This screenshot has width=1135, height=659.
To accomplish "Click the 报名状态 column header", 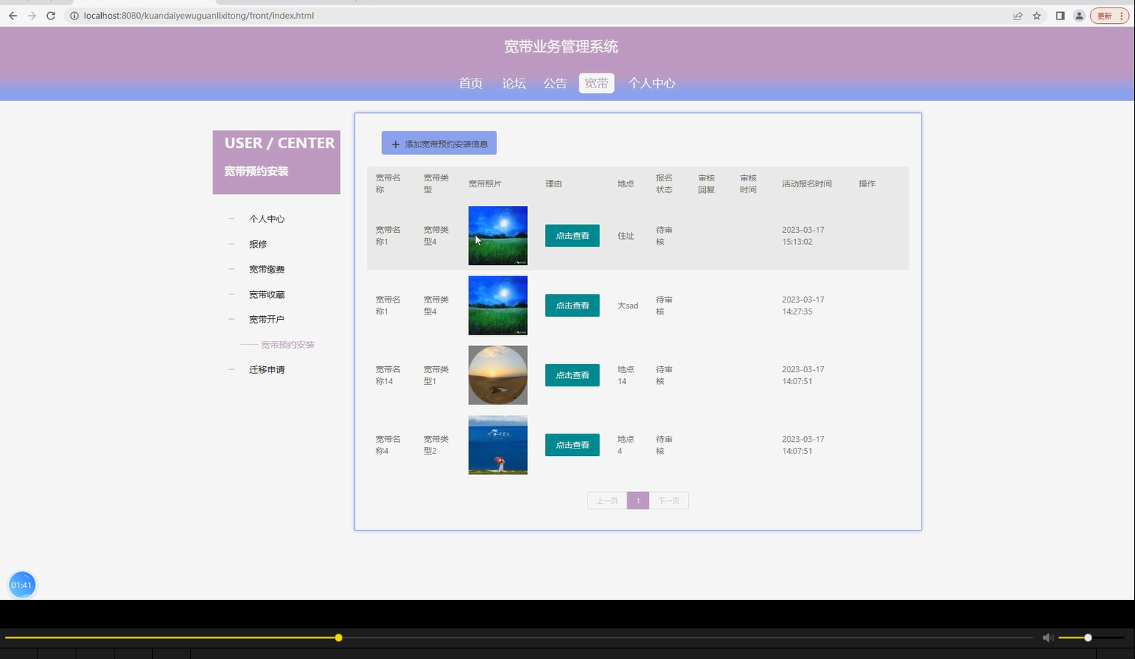I will pyautogui.click(x=664, y=183).
